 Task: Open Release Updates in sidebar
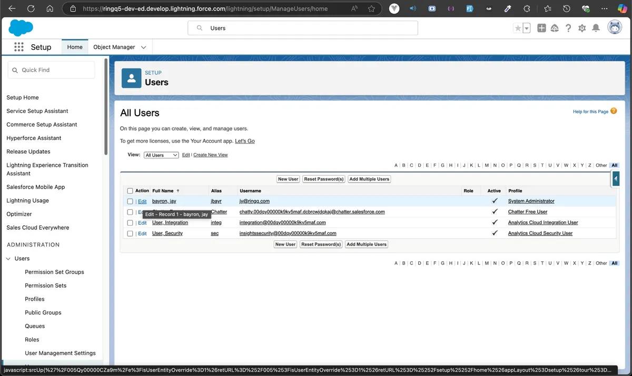(28, 151)
